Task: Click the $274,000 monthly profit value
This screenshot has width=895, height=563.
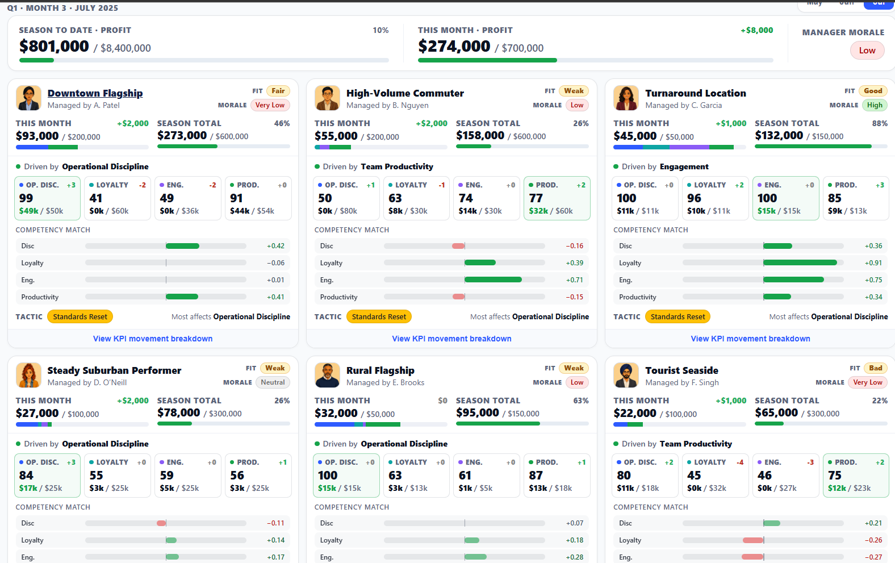Action: click(454, 46)
